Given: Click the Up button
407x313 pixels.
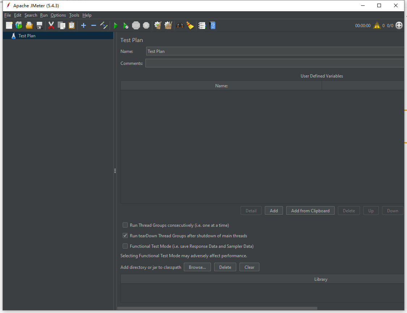Looking at the screenshot, I should point(371,210).
